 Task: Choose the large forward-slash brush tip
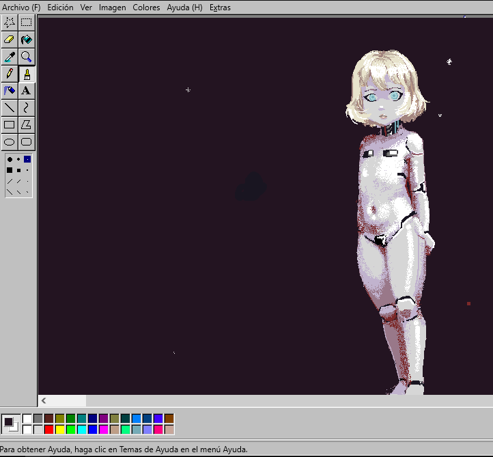10,181
